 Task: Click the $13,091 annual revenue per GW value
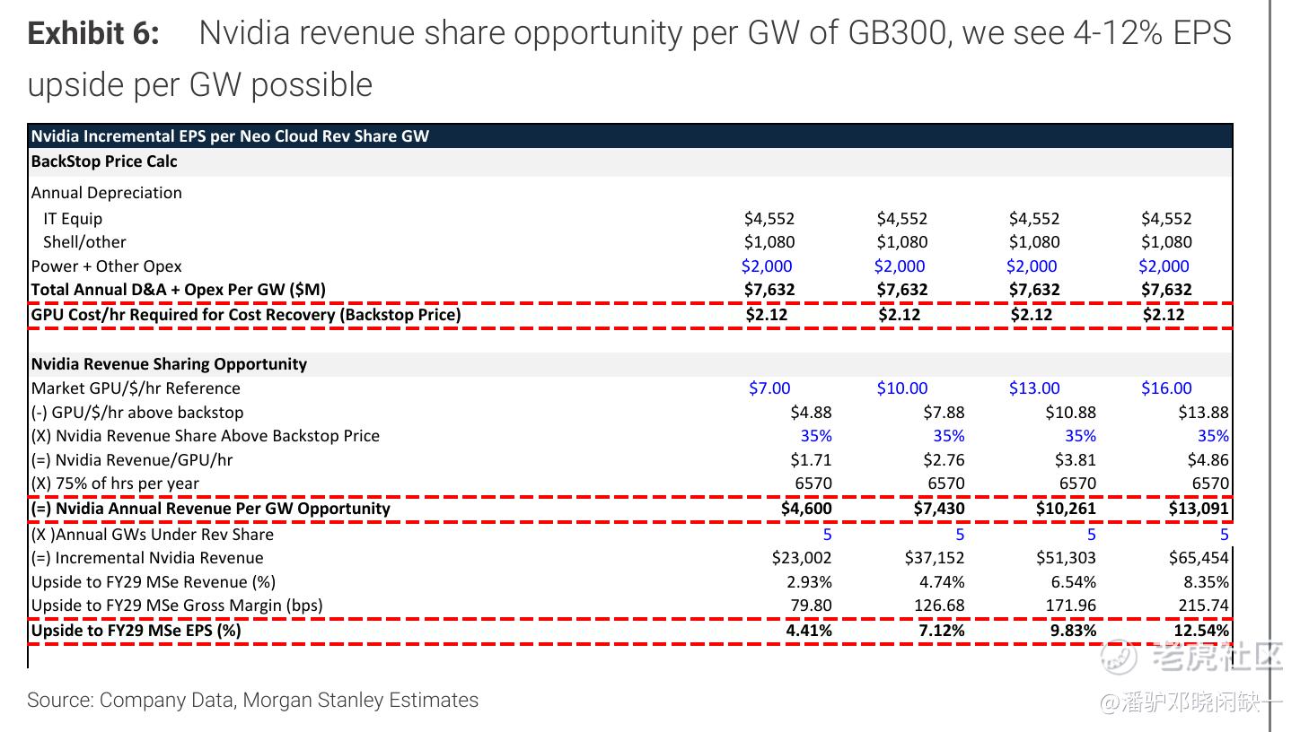click(1199, 509)
